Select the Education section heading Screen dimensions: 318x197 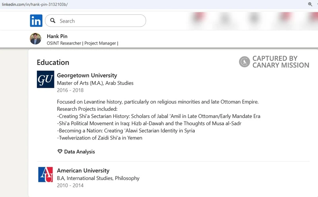53,62
